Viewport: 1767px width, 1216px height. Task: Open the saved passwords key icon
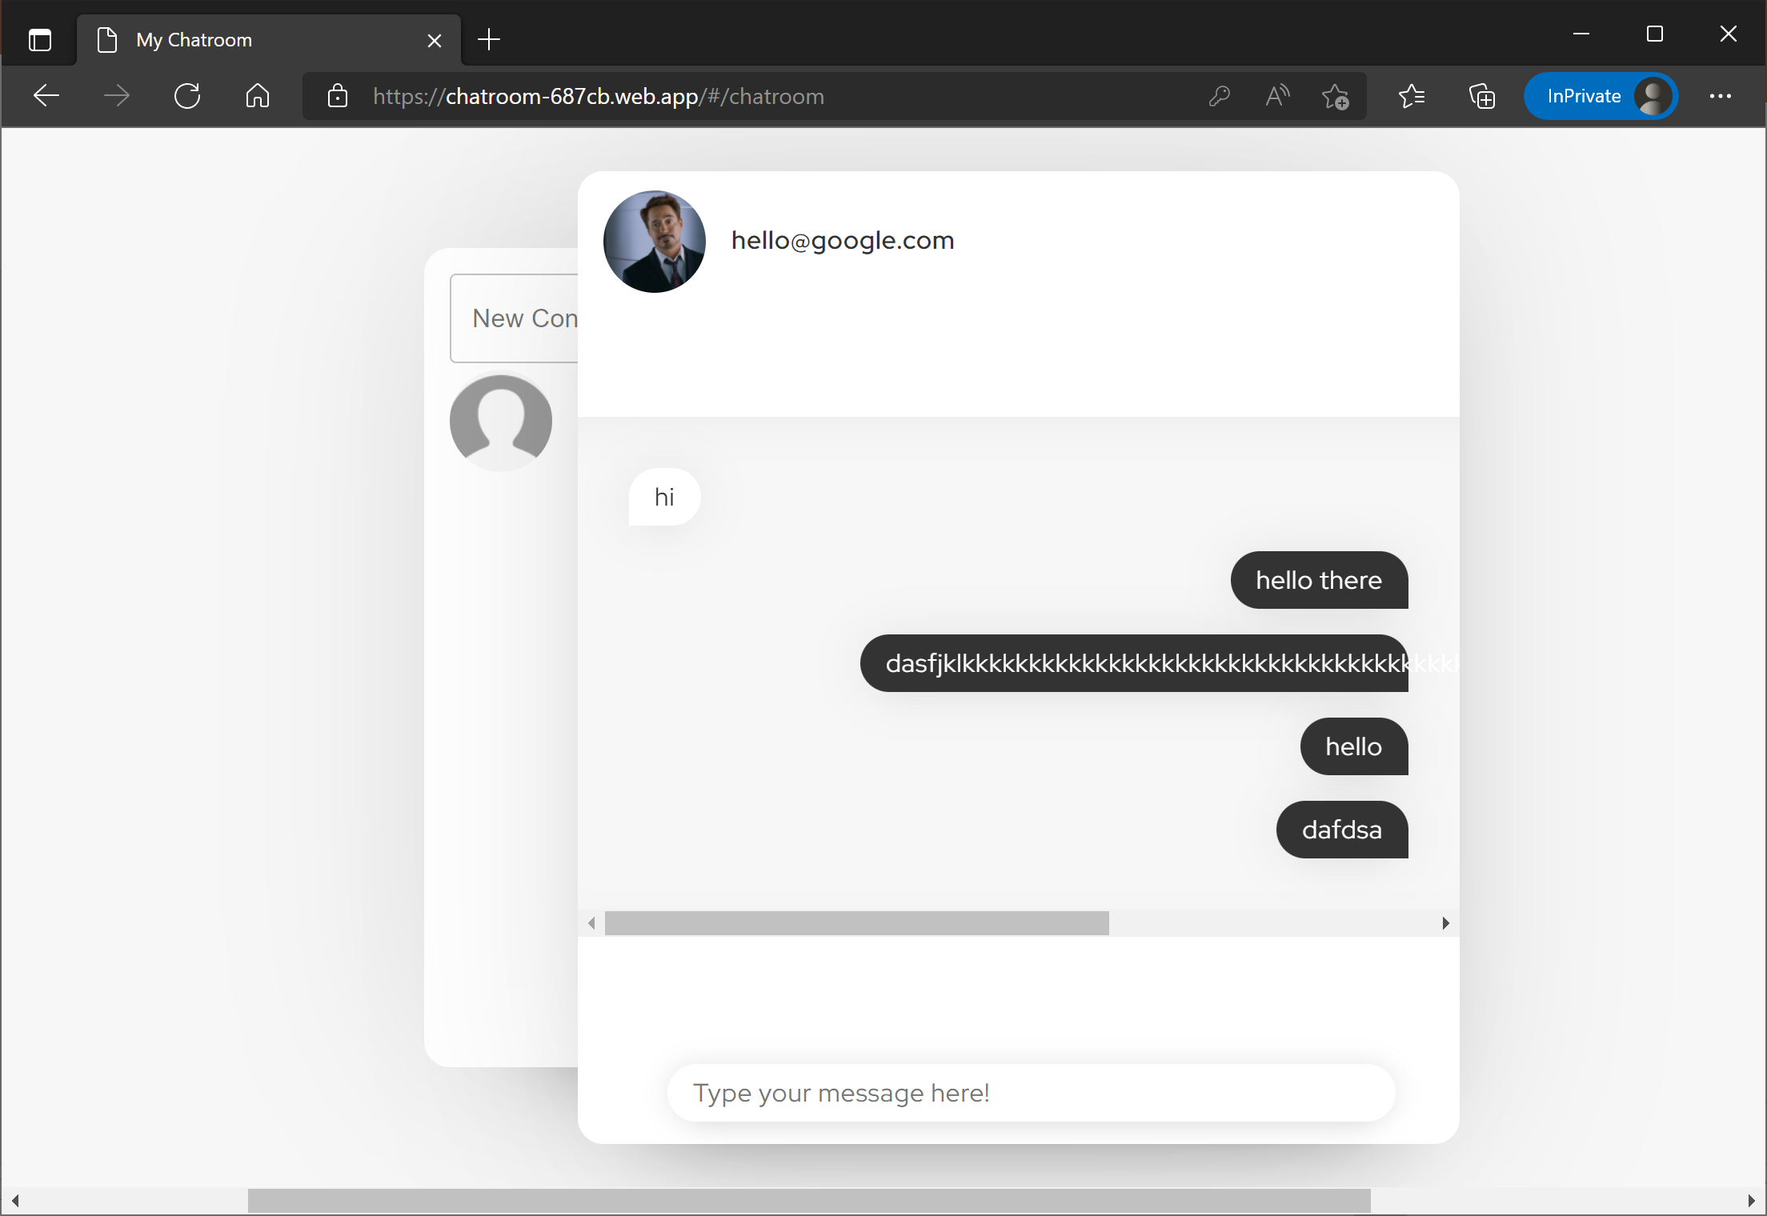point(1219,96)
